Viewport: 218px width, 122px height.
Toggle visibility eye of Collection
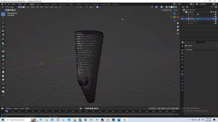[x=213, y=12]
